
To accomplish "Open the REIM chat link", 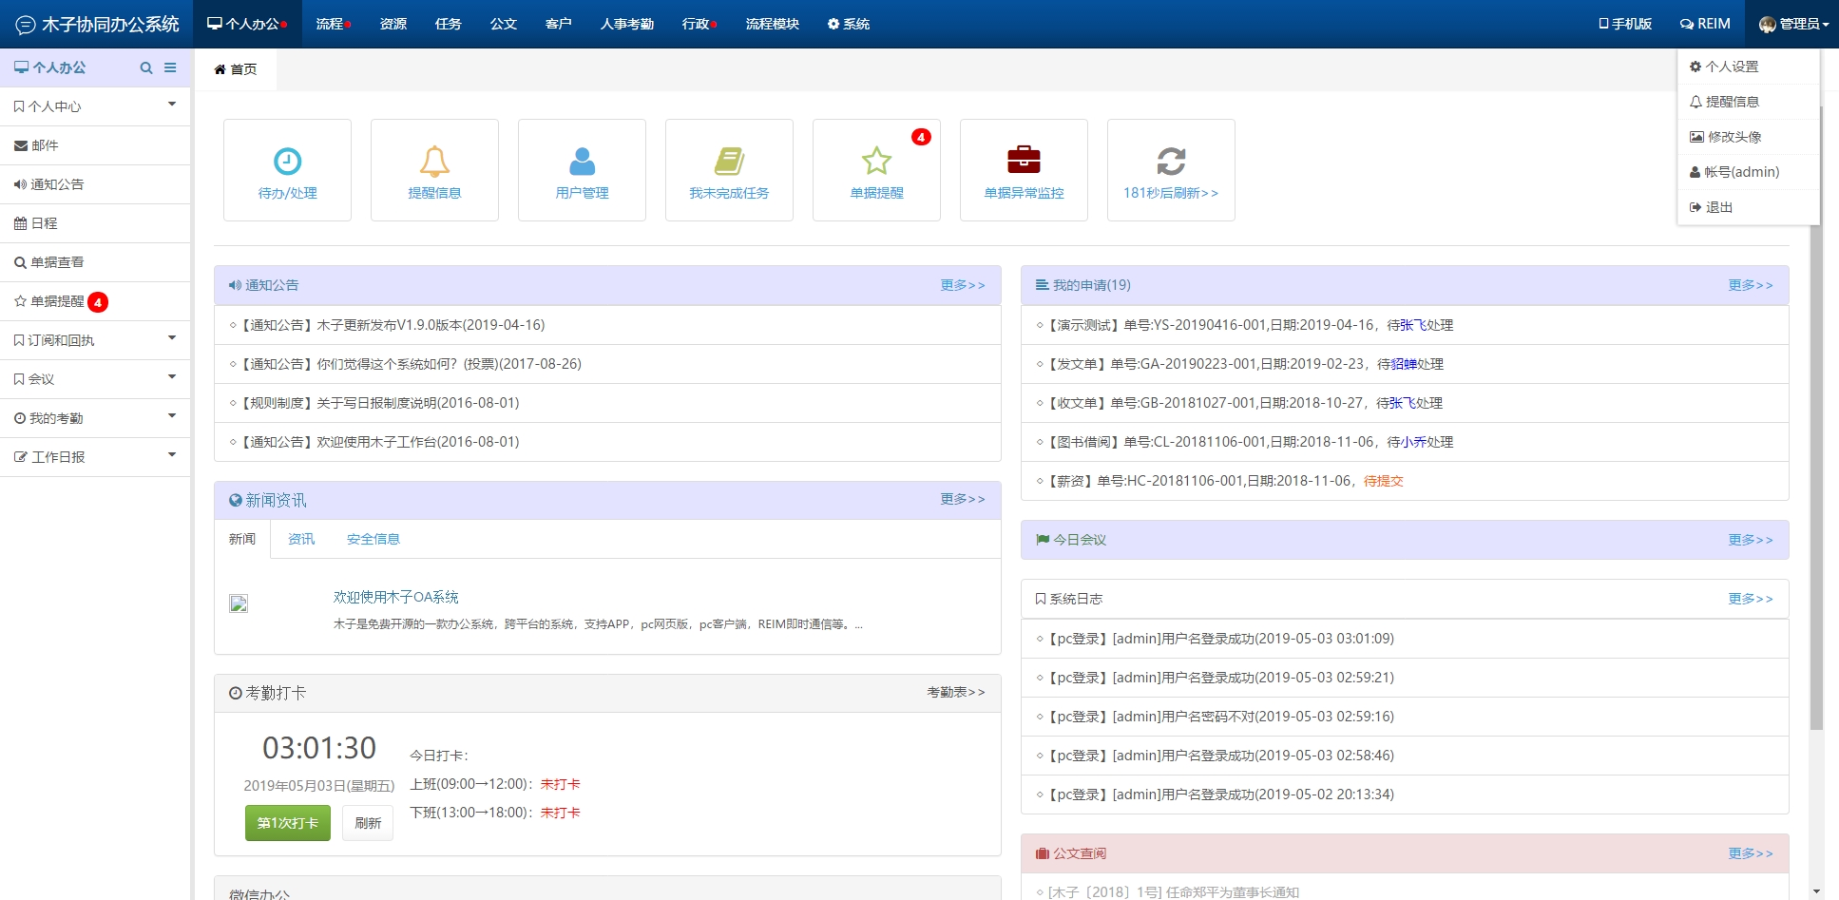I will [x=1705, y=24].
